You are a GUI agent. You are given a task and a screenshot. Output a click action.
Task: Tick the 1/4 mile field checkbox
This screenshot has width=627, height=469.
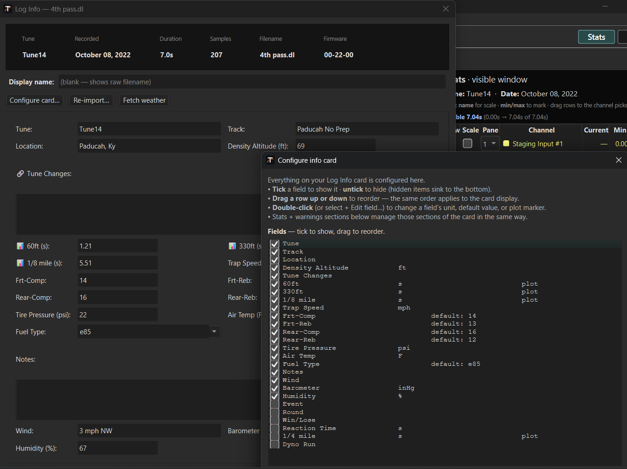point(275,436)
